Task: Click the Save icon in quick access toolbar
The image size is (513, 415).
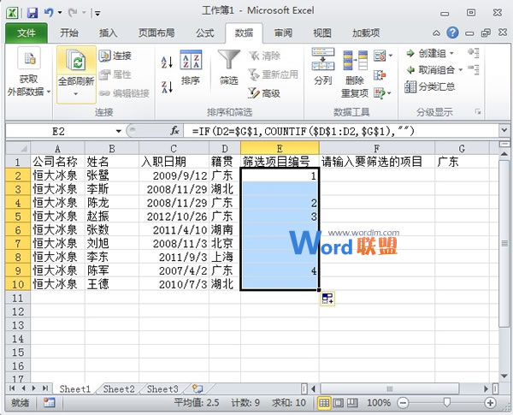Action: pos(32,13)
